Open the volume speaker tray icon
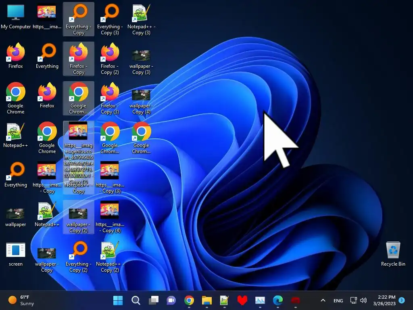 (x=363, y=300)
